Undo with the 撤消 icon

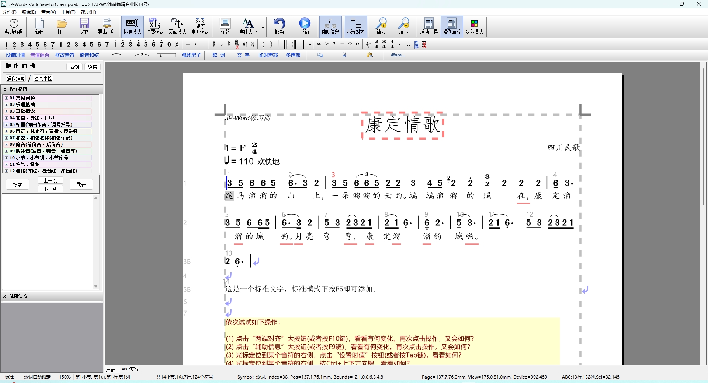[x=279, y=27]
